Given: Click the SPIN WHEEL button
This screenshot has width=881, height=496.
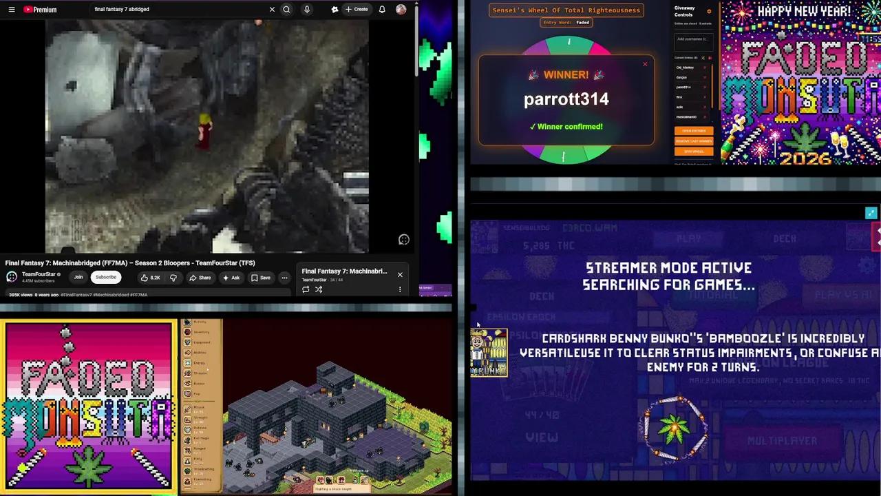Looking at the screenshot, I should [694, 152].
